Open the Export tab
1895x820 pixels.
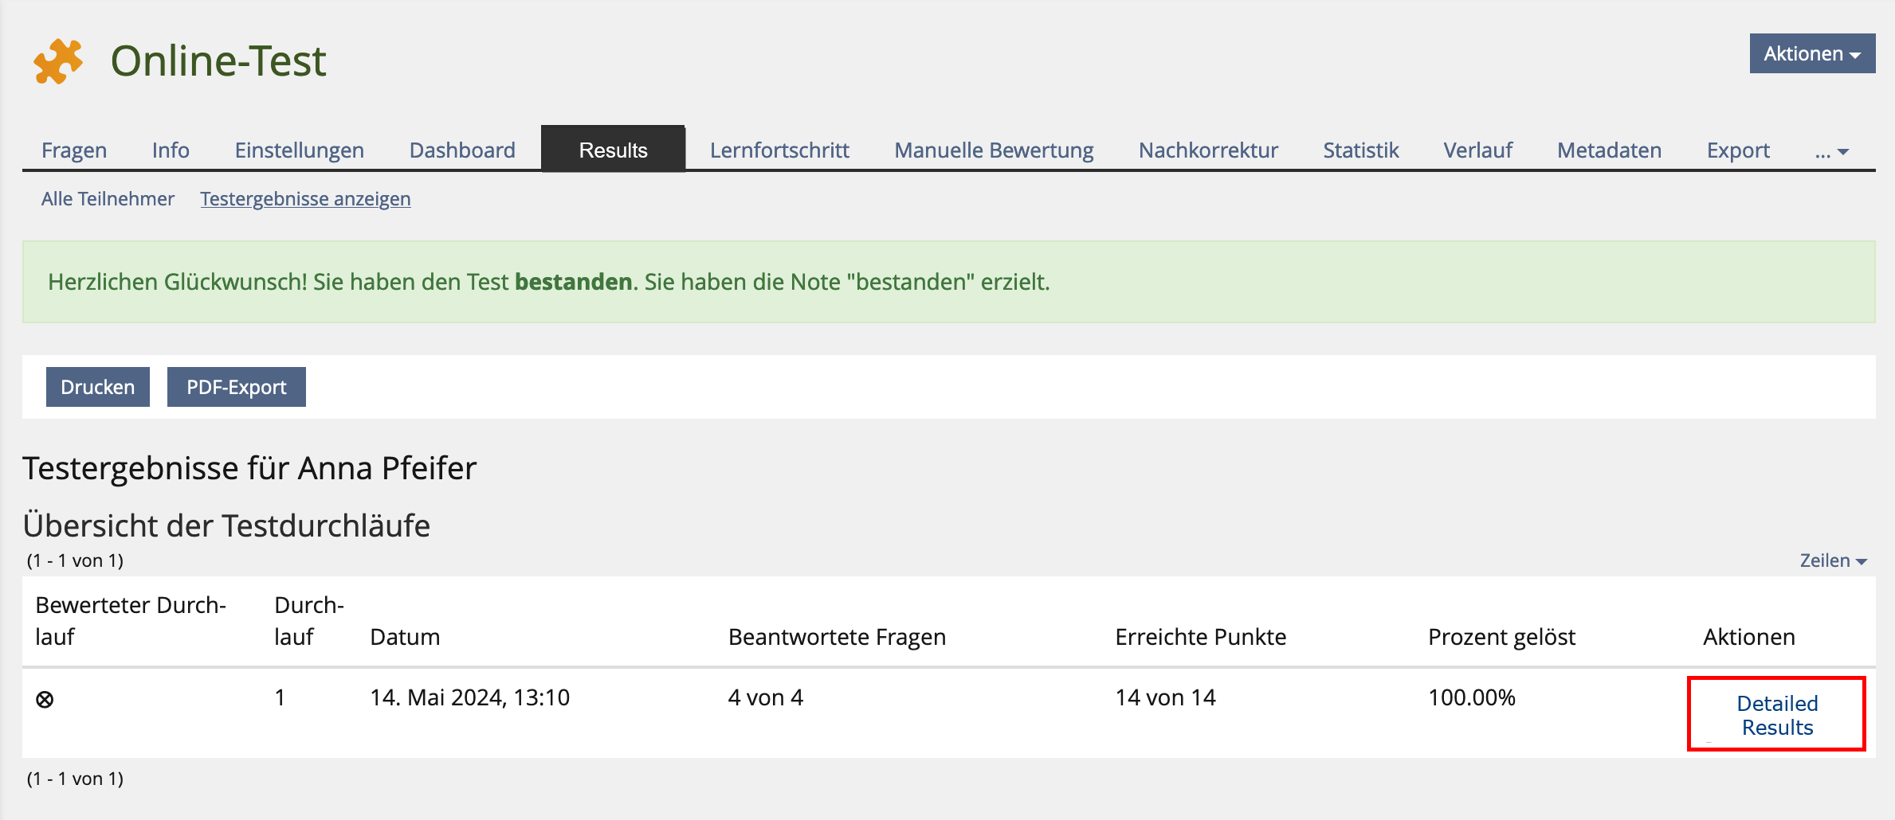[1738, 150]
